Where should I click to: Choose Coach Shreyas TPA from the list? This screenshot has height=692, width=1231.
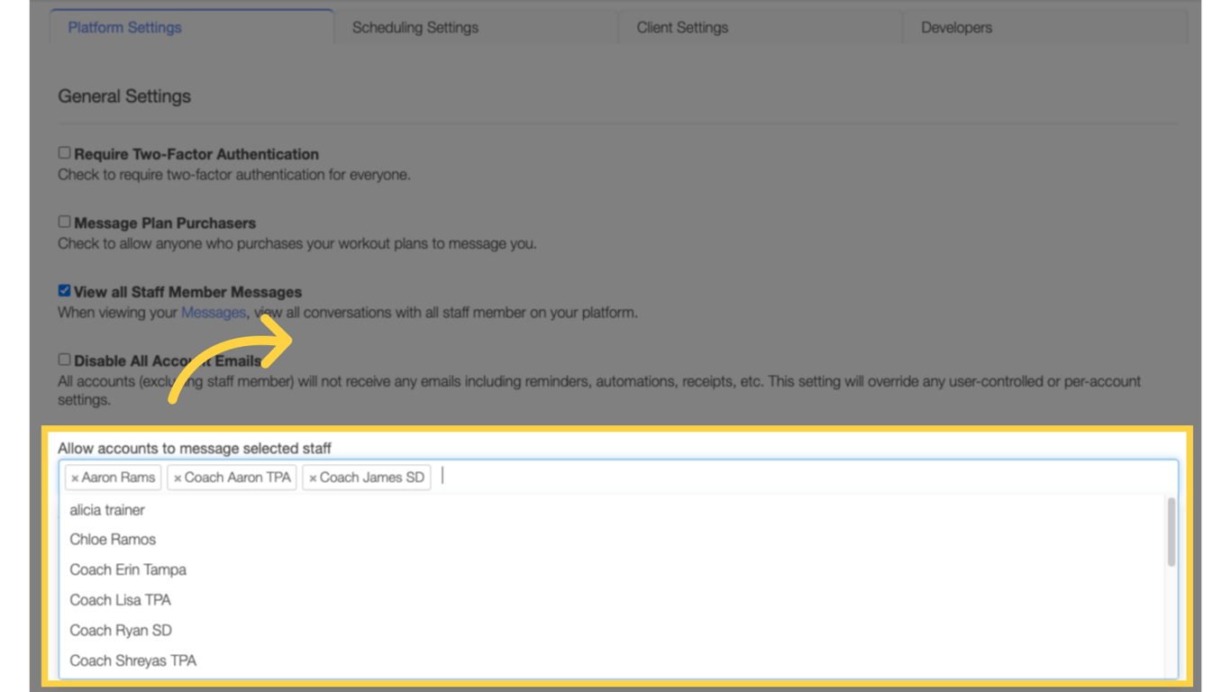pos(613,660)
